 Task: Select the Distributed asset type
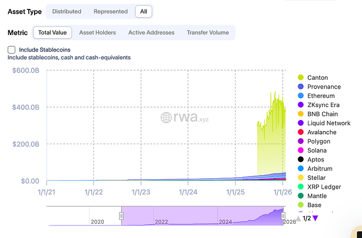pos(67,11)
